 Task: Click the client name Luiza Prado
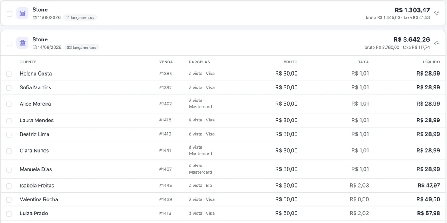click(34, 213)
